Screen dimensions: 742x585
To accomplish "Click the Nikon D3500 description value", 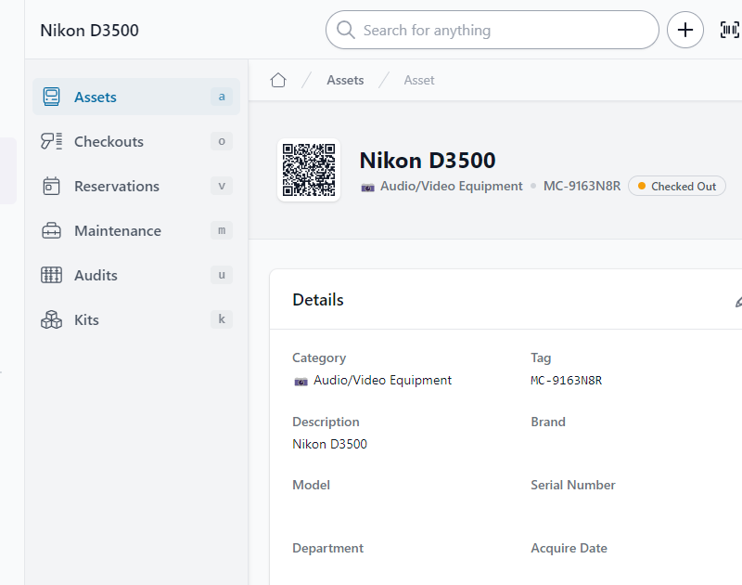I will [x=330, y=444].
